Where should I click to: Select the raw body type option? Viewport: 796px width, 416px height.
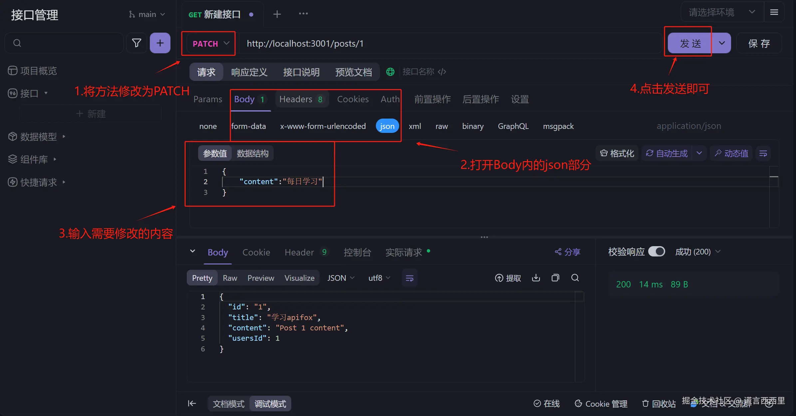[x=441, y=126]
